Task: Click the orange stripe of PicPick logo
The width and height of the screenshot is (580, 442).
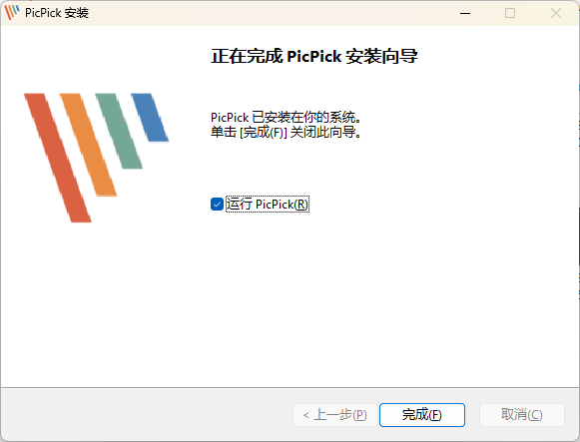Action: tap(88, 145)
